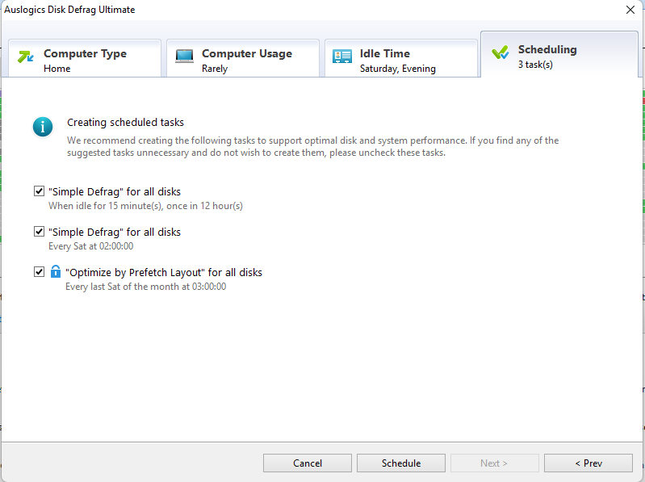Image resolution: width=645 pixels, height=482 pixels.
Task: Switch to the Computer Usage tab
Action: [x=243, y=58]
